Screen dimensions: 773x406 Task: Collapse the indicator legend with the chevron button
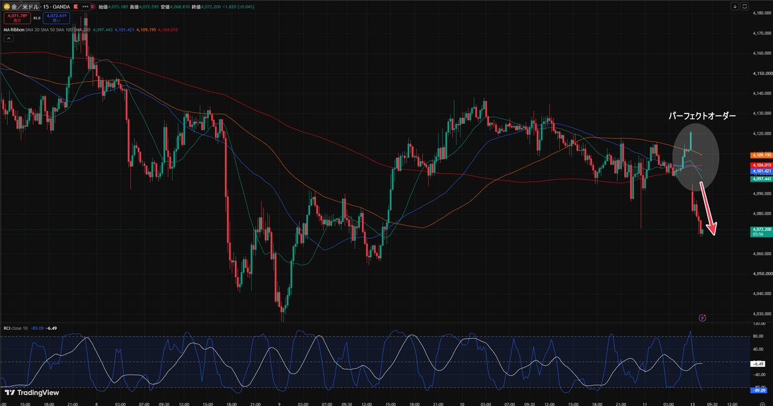tap(8, 39)
